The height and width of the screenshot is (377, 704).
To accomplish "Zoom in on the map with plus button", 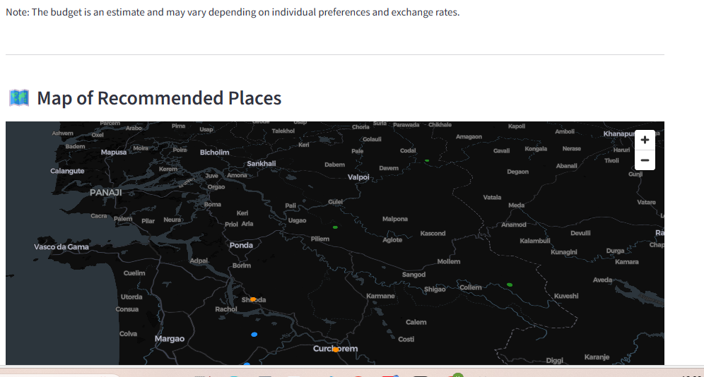I will coord(644,140).
